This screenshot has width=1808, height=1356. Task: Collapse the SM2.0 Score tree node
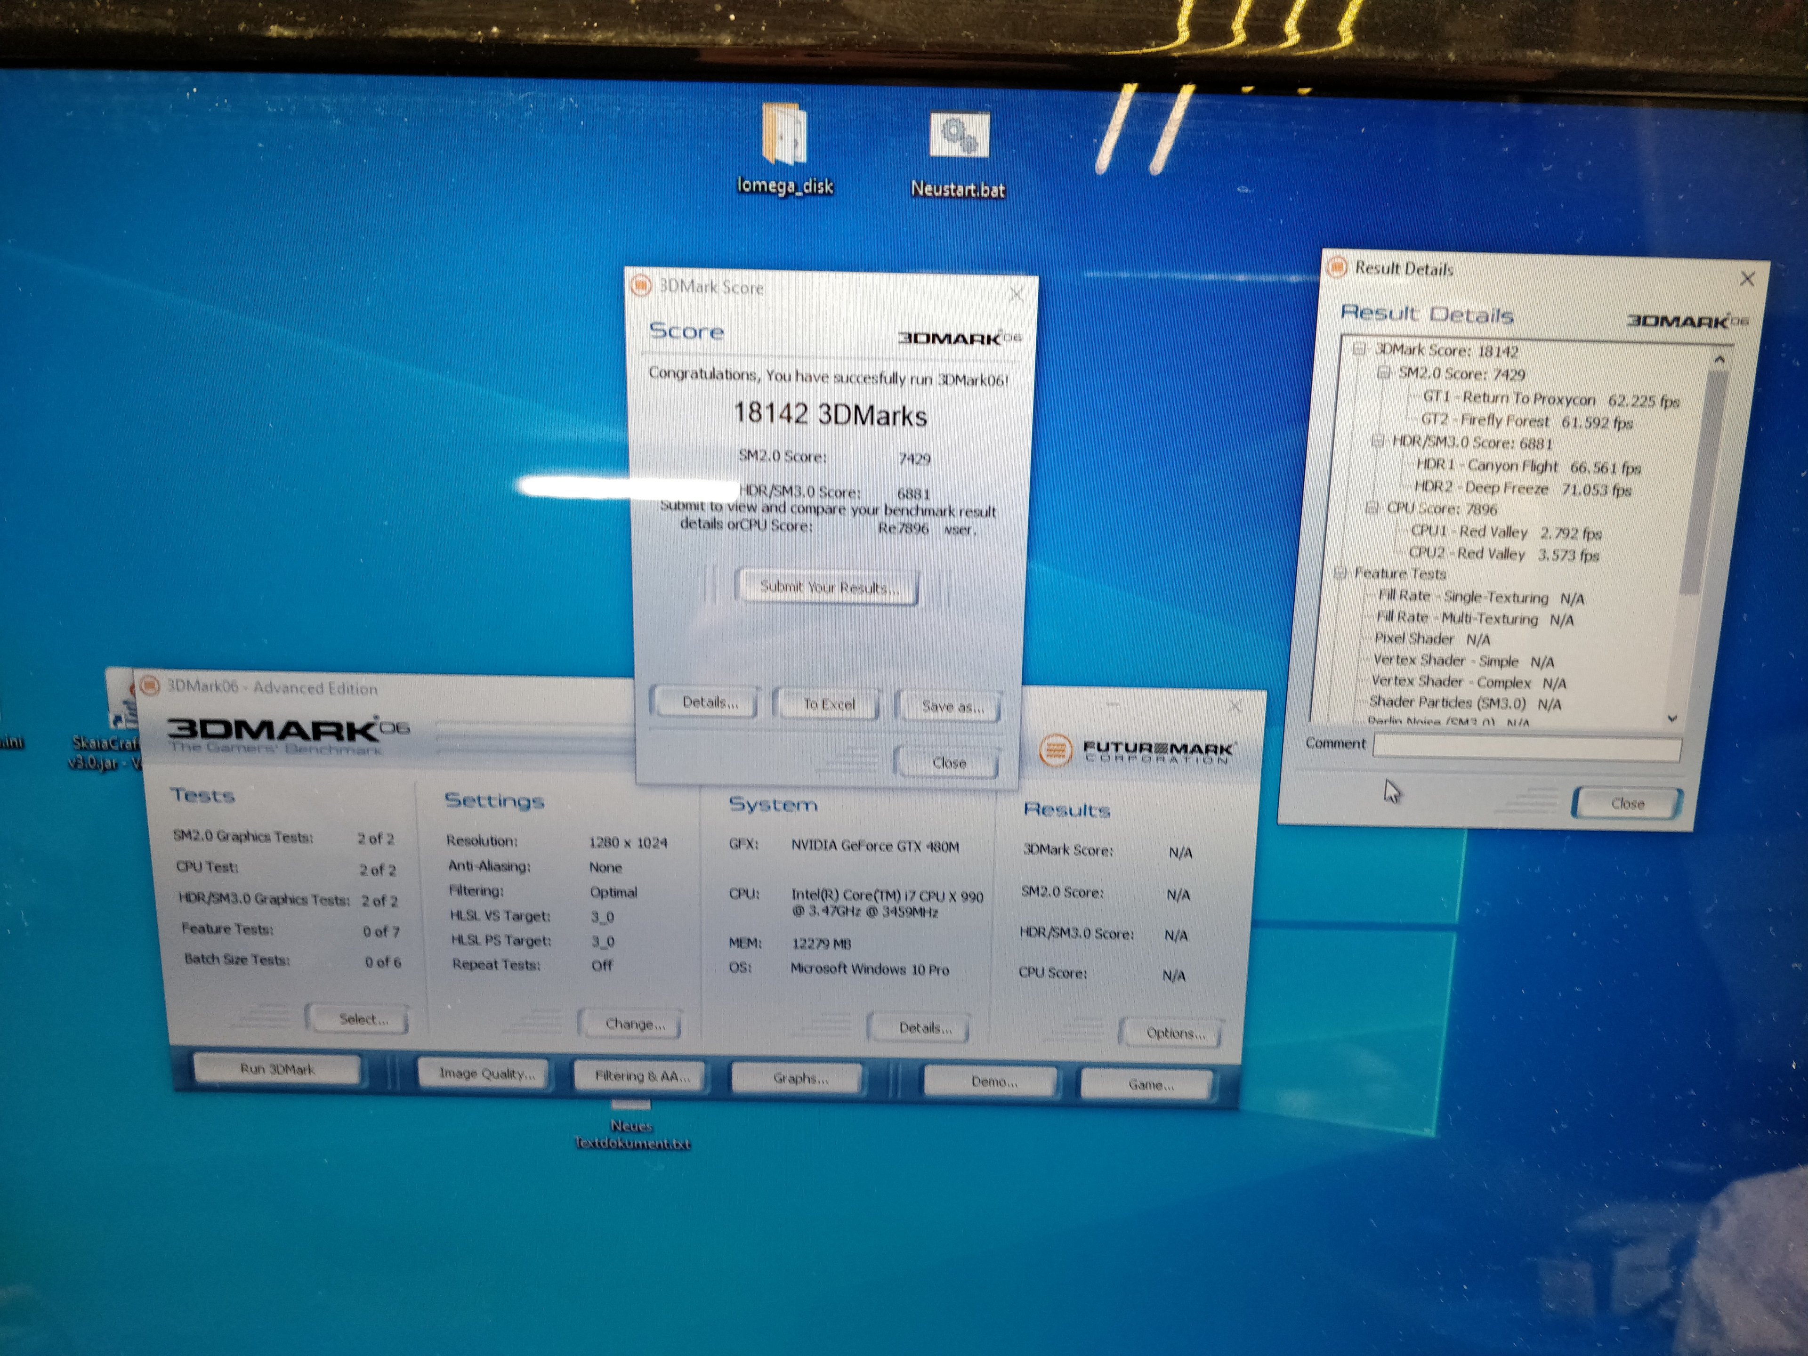(1383, 373)
